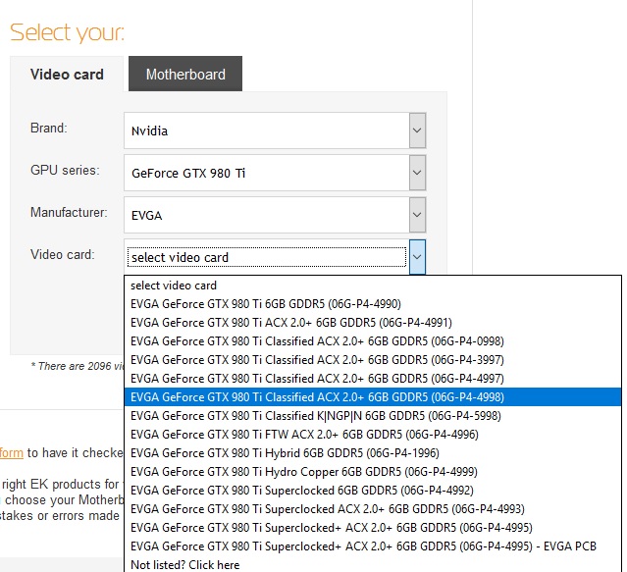Choose highlighted Classified ACX 2.0+ (06G-P4-4998)

pos(373,397)
